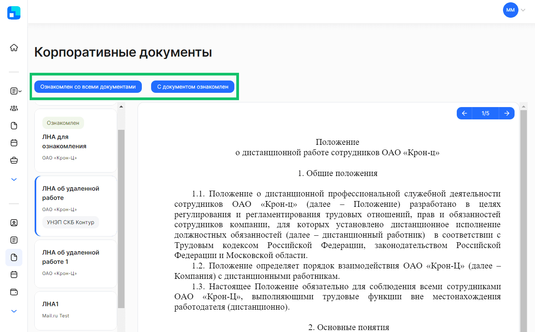535x332 pixels.
Task: Select the highlighted corporate documents icon
Action: tap(14, 258)
